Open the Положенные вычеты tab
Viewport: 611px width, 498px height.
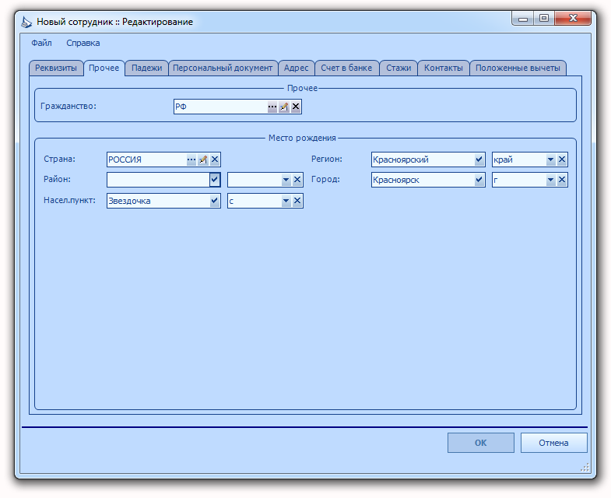pyautogui.click(x=518, y=68)
